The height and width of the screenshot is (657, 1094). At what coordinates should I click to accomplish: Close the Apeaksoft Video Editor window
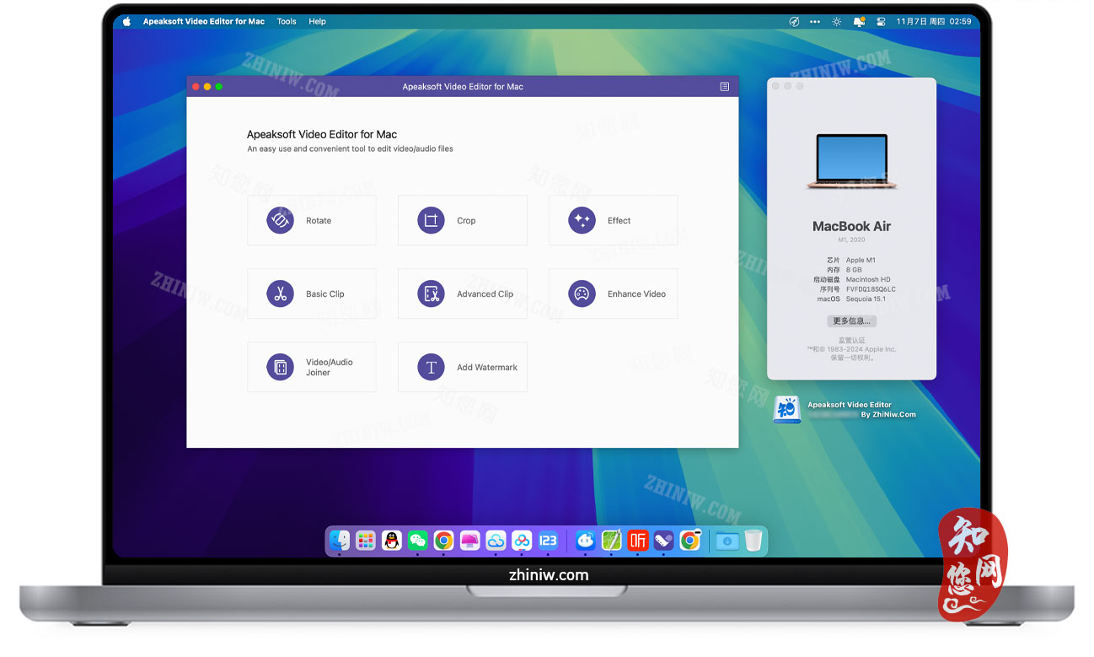196,87
